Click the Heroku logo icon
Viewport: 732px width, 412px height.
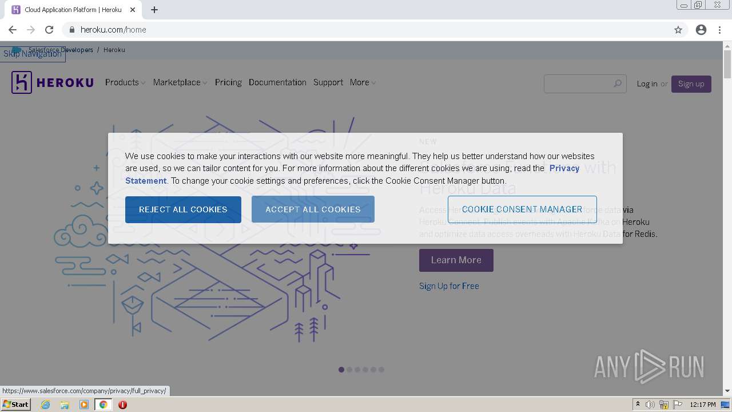[22, 82]
